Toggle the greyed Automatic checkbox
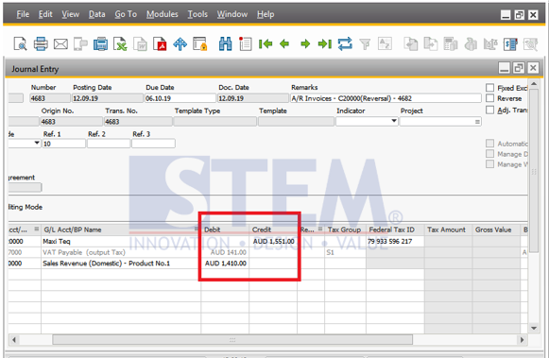 point(490,144)
